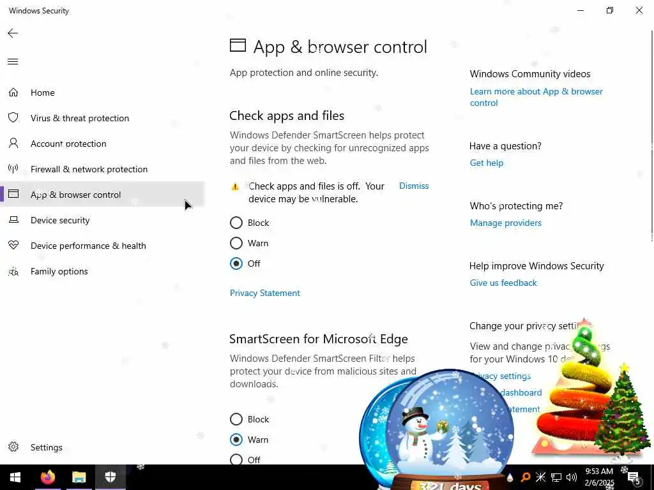
Task: Click the Check apps and files heading
Action: (x=287, y=115)
